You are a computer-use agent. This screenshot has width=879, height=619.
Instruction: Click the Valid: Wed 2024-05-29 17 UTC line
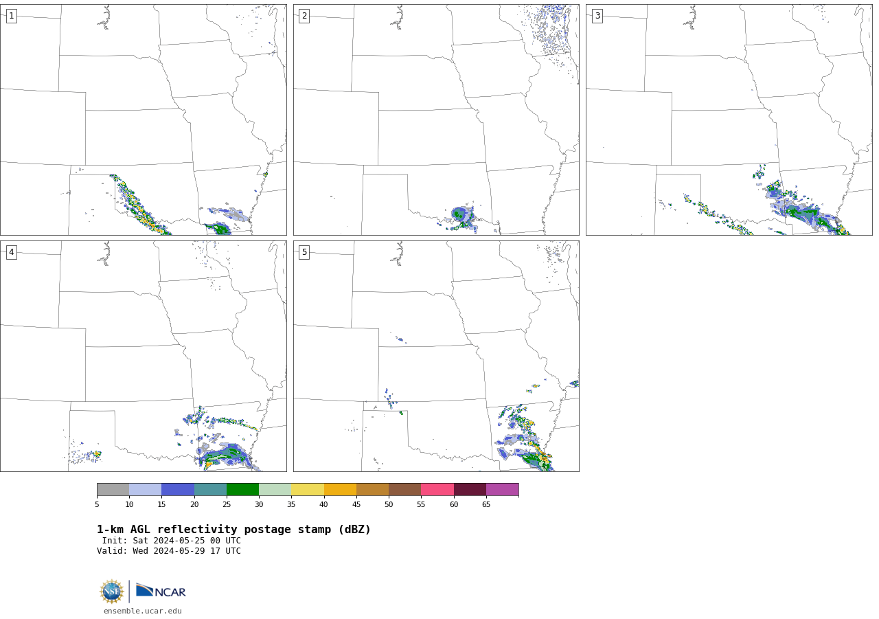click(x=169, y=551)
